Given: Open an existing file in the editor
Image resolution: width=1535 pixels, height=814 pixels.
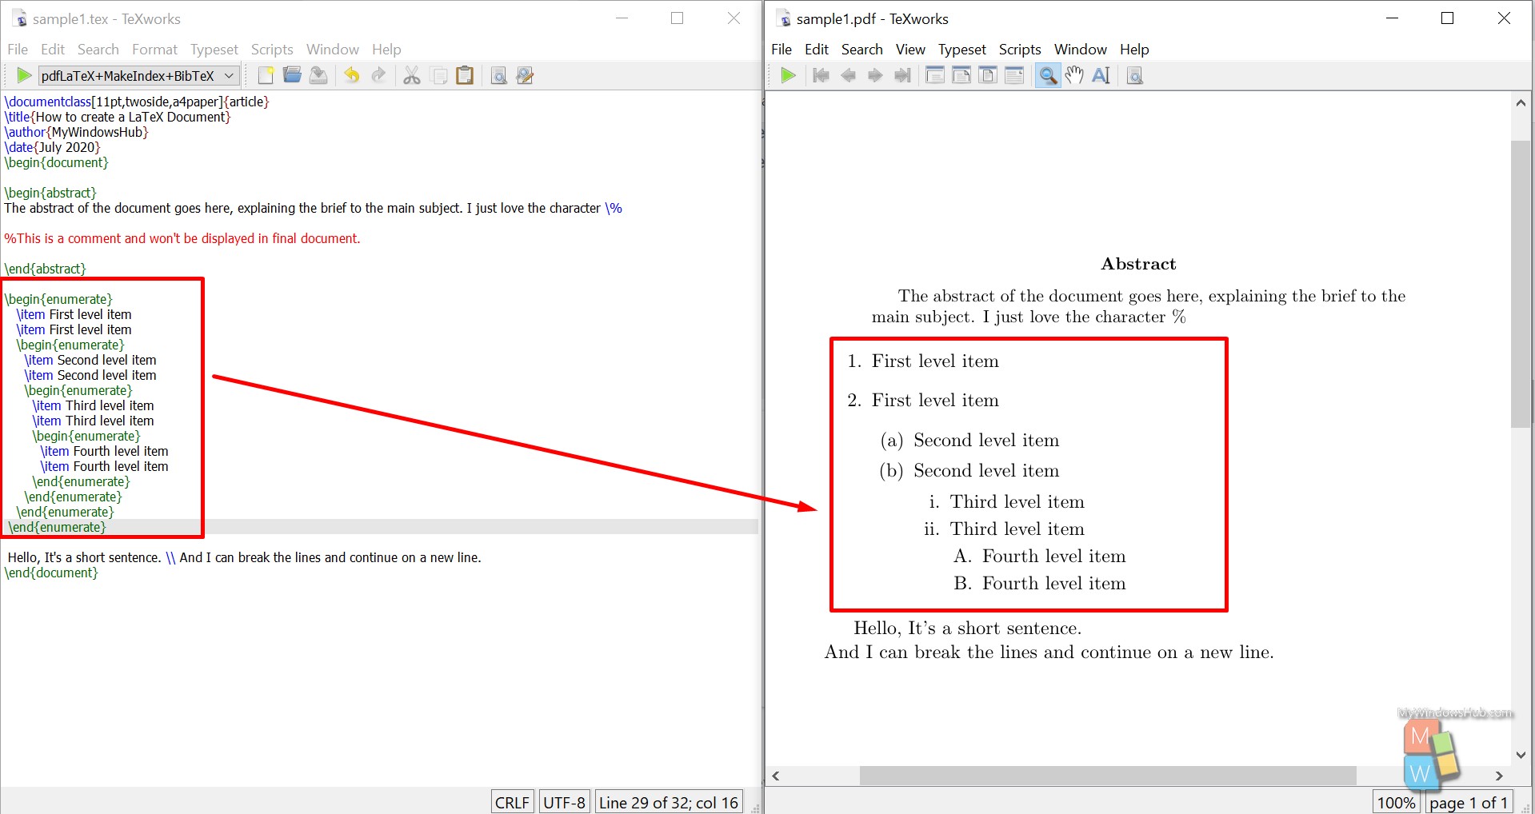Looking at the screenshot, I should click(x=291, y=75).
